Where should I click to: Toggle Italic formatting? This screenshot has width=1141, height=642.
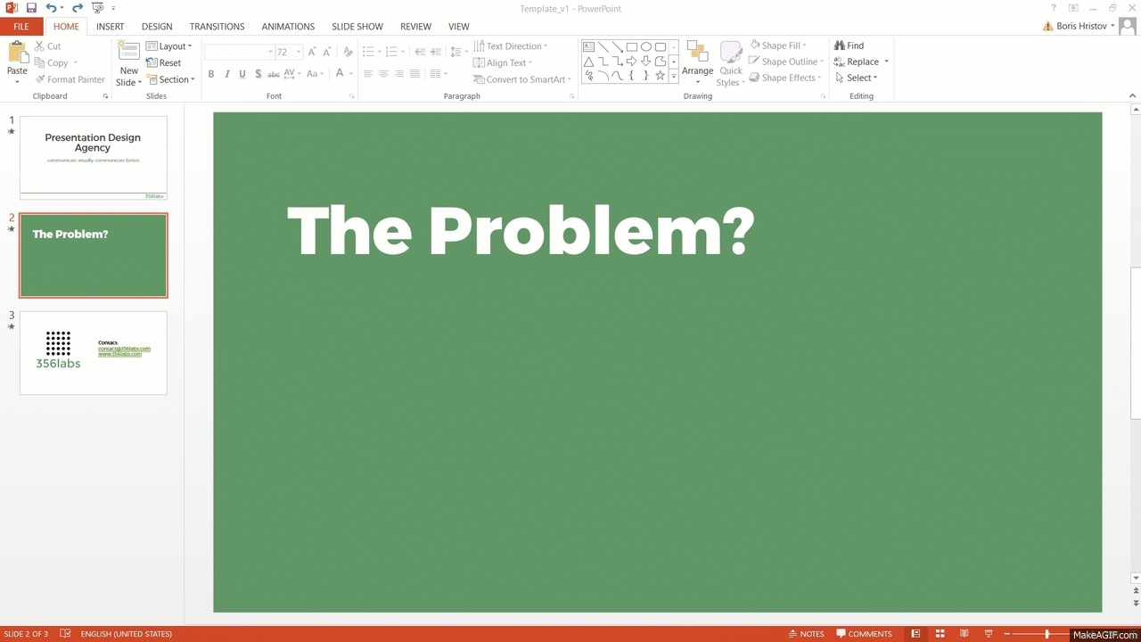[227, 74]
